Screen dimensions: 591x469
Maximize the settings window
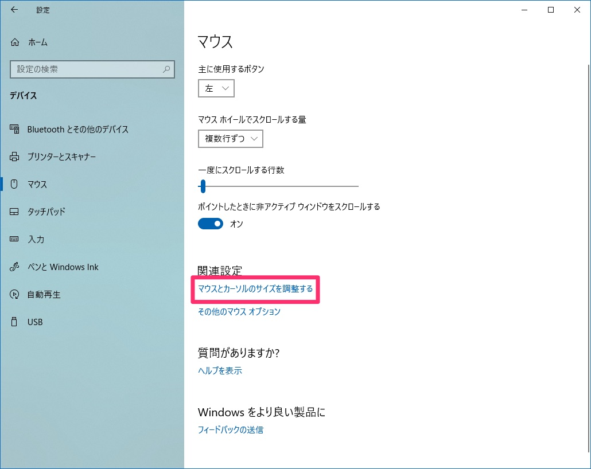click(x=551, y=10)
